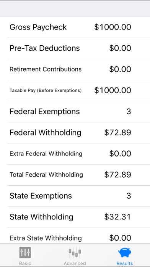Tap the $1000.00 Gross Paycheck amount
Image resolution: width=150 pixels, height=267 pixels.
coord(112,27)
